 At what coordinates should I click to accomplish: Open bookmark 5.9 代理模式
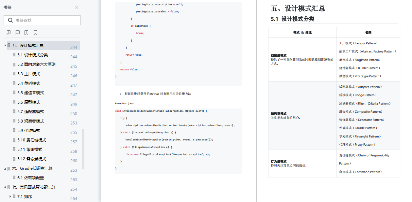29,131
